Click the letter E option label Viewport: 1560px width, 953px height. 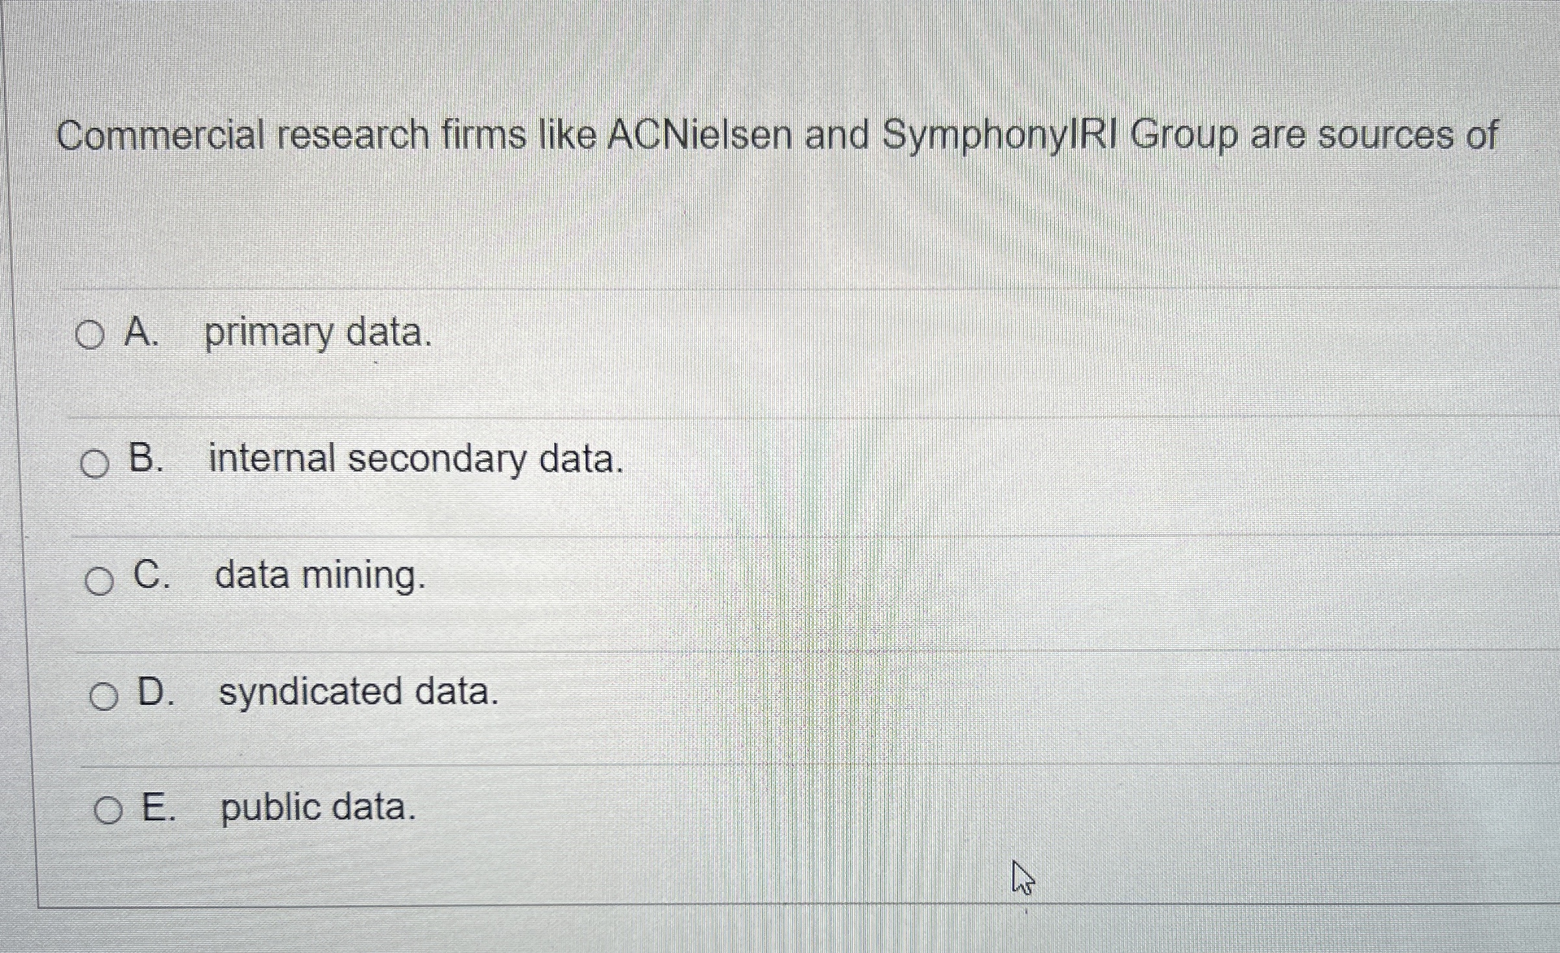pos(158,808)
